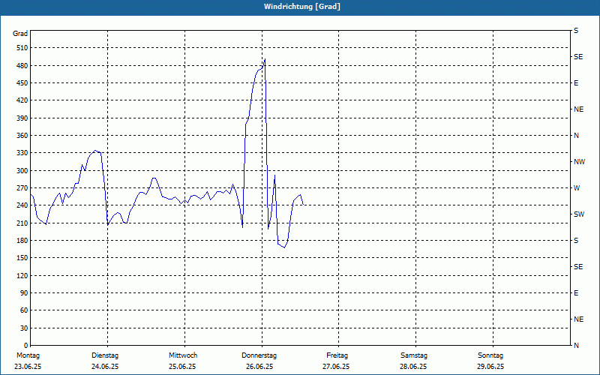Screen dimensions: 600x375
Task: Click the 'N' compass label aligned with 360
Action: [577, 136]
